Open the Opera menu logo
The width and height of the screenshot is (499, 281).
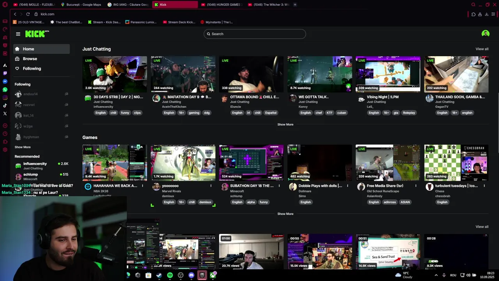coord(5,5)
